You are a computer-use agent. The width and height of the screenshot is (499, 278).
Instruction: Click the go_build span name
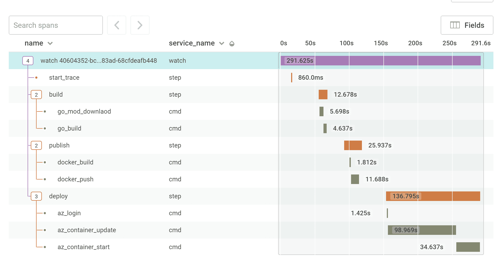point(69,128)
